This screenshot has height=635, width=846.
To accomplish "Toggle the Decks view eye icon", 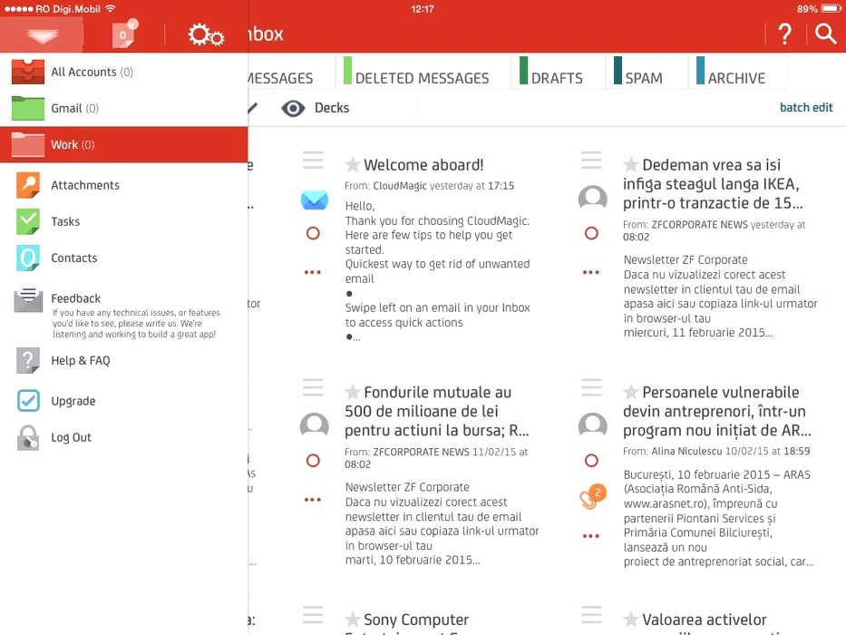I will pos(293,109).
